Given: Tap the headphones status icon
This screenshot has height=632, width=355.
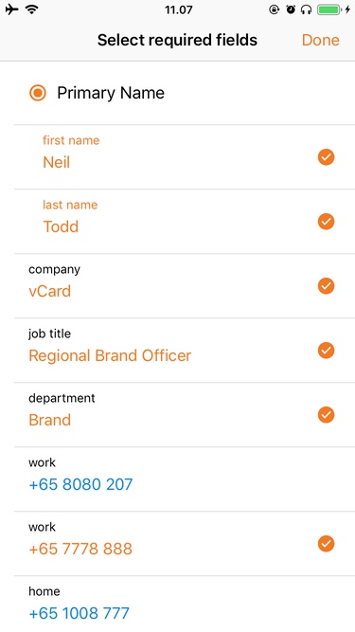Looking at the screenshot, I should 307,9.
